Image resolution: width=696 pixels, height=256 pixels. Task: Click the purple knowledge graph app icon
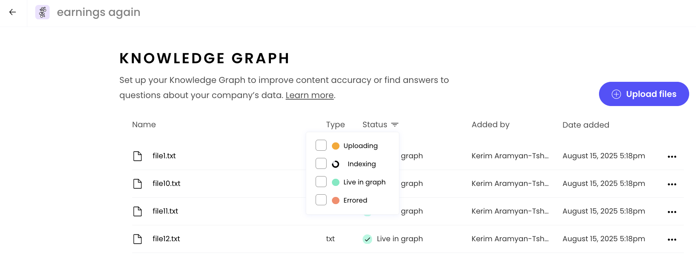click(x=42, y=12)
